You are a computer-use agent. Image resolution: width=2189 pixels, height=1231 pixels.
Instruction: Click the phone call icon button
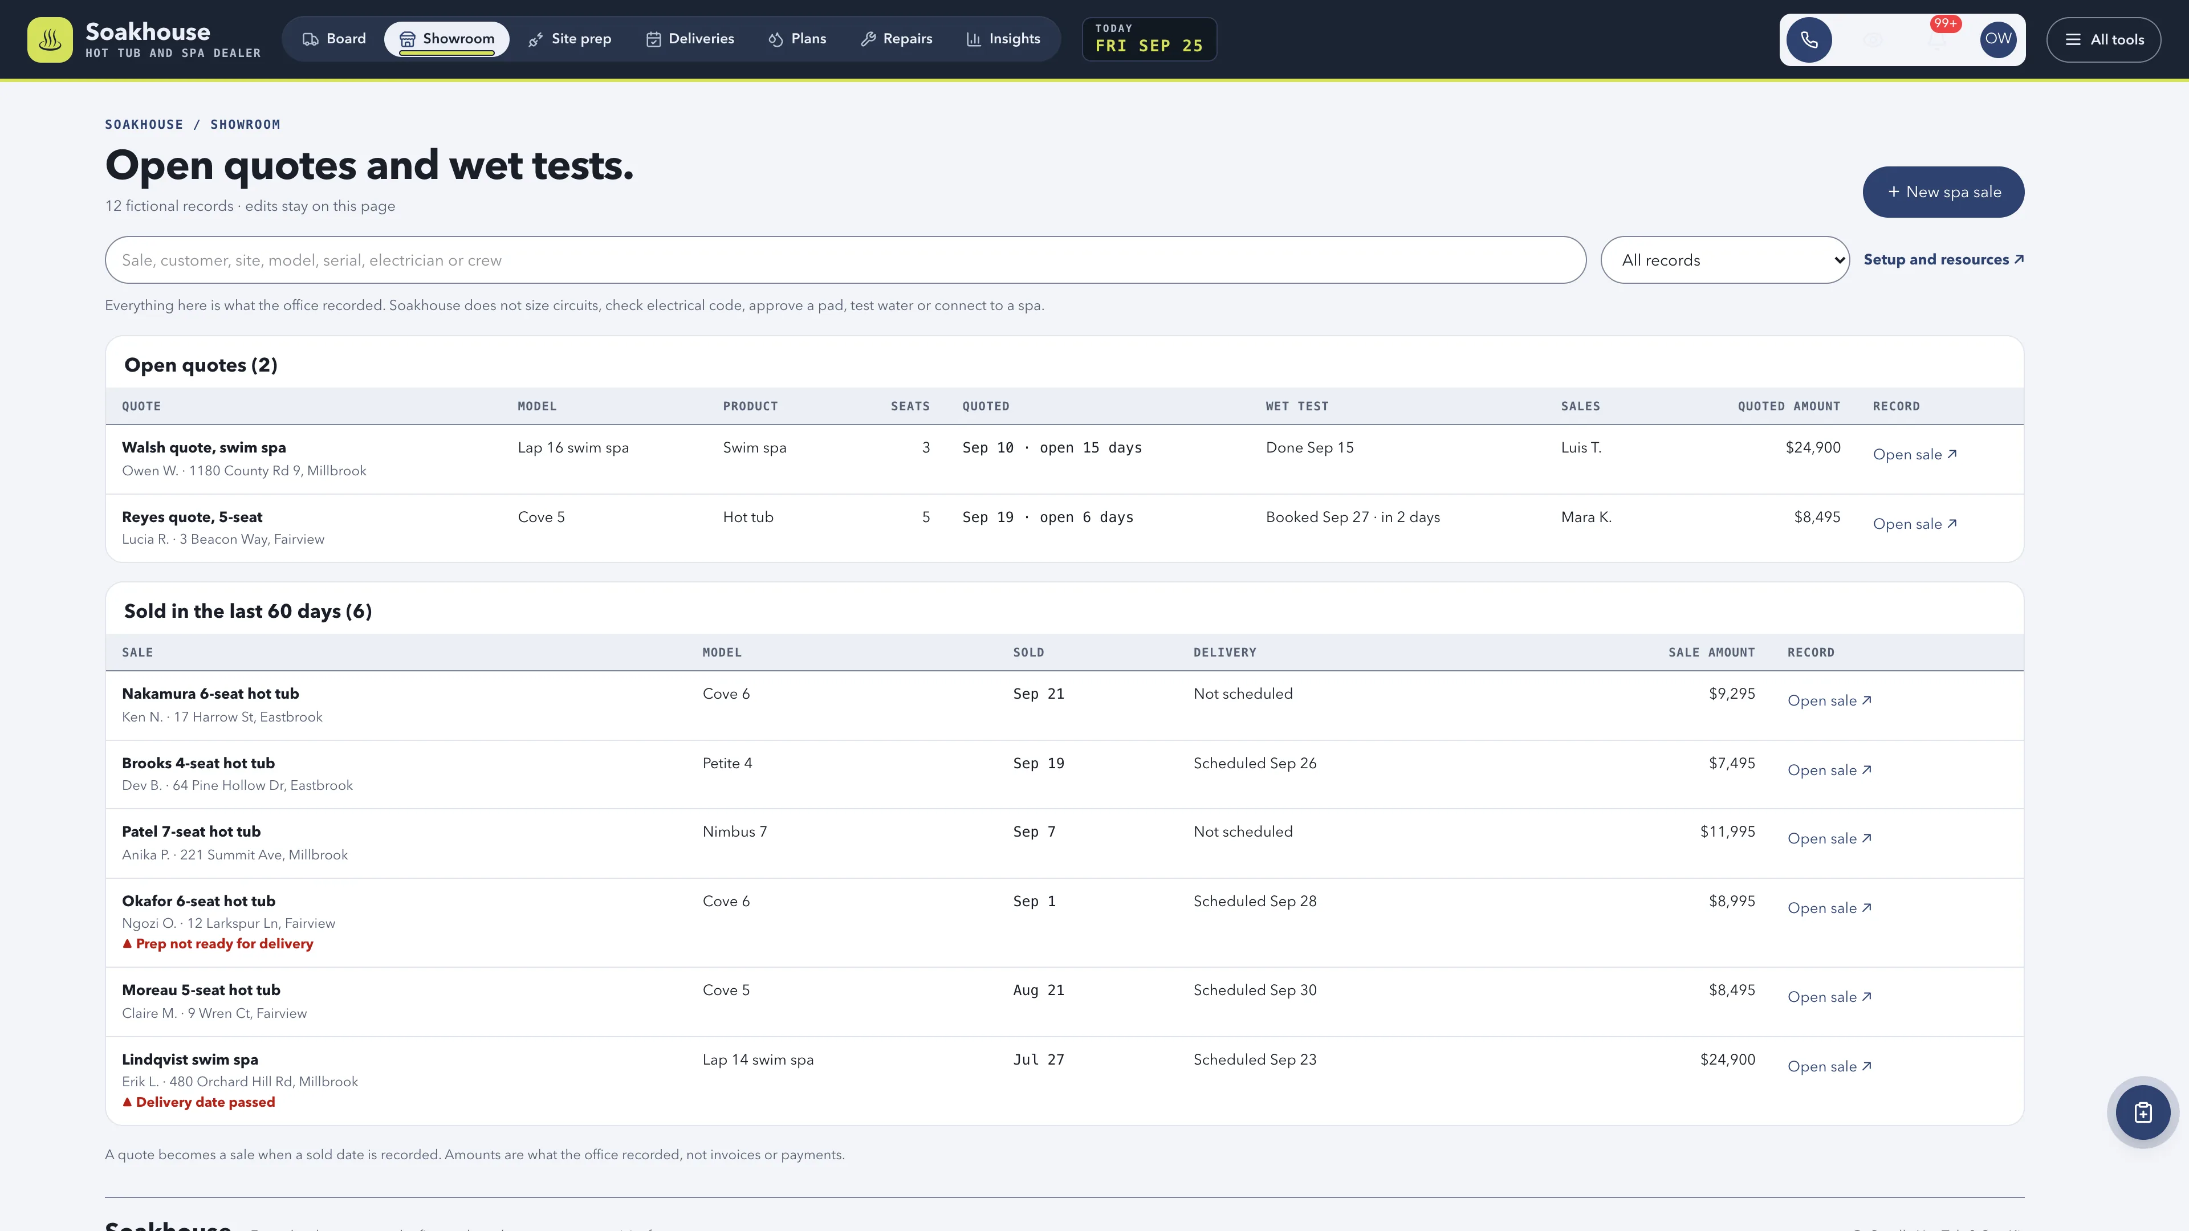click(x=1809, y=40)
